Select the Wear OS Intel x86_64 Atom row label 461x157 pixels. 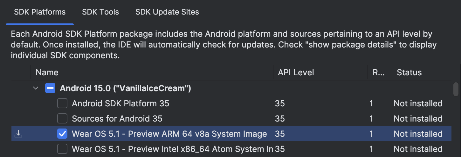[x=172, y=149]
